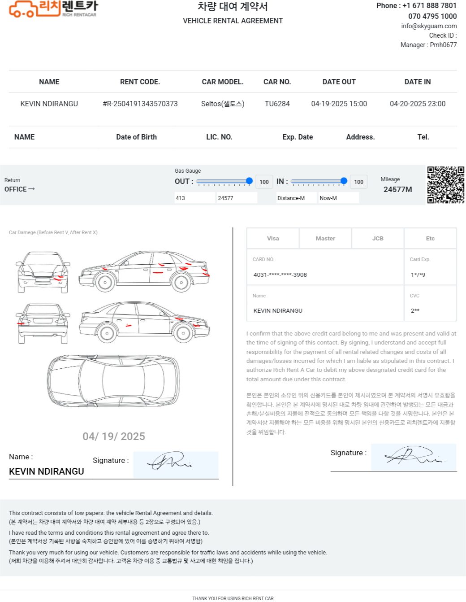Screen dimensions: 466x602
Task: Click the Check ID label
Action: click(x=443, y=35)
